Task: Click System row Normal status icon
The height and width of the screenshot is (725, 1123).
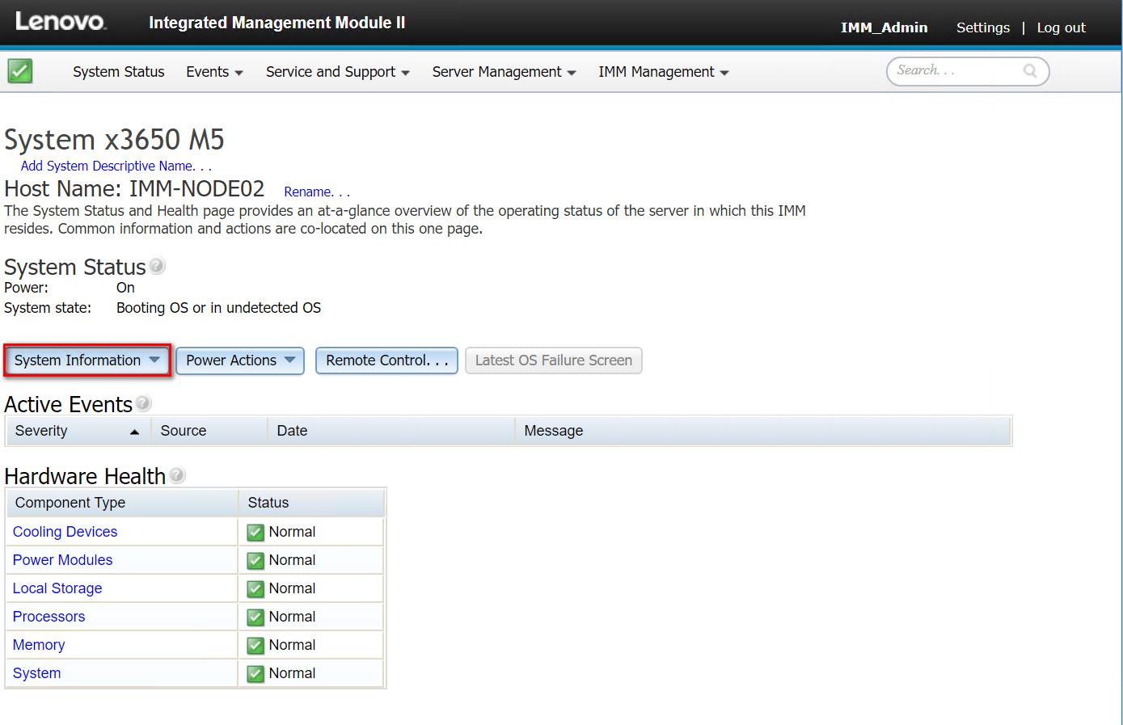Action: click(255, 674)
